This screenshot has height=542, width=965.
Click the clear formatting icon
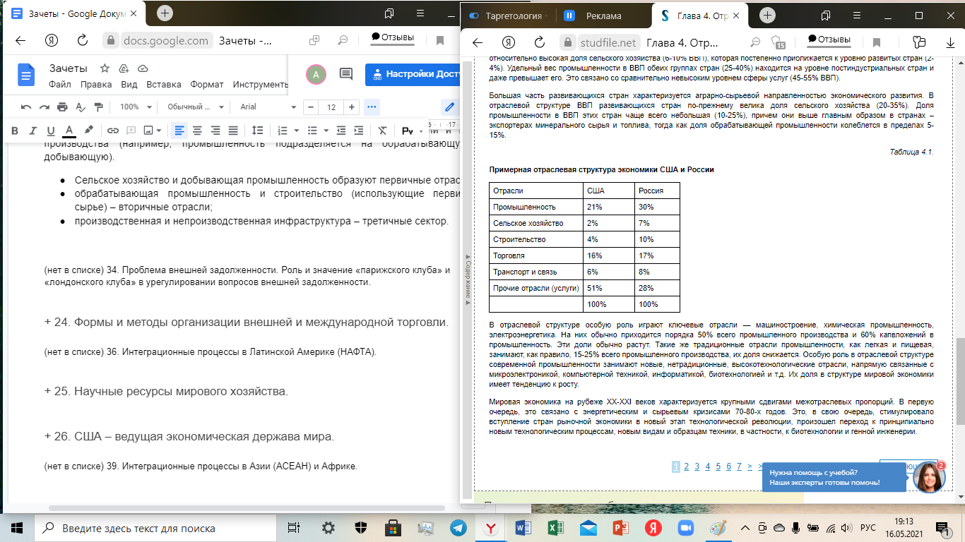pyautogui.click(x=382, y=131)
